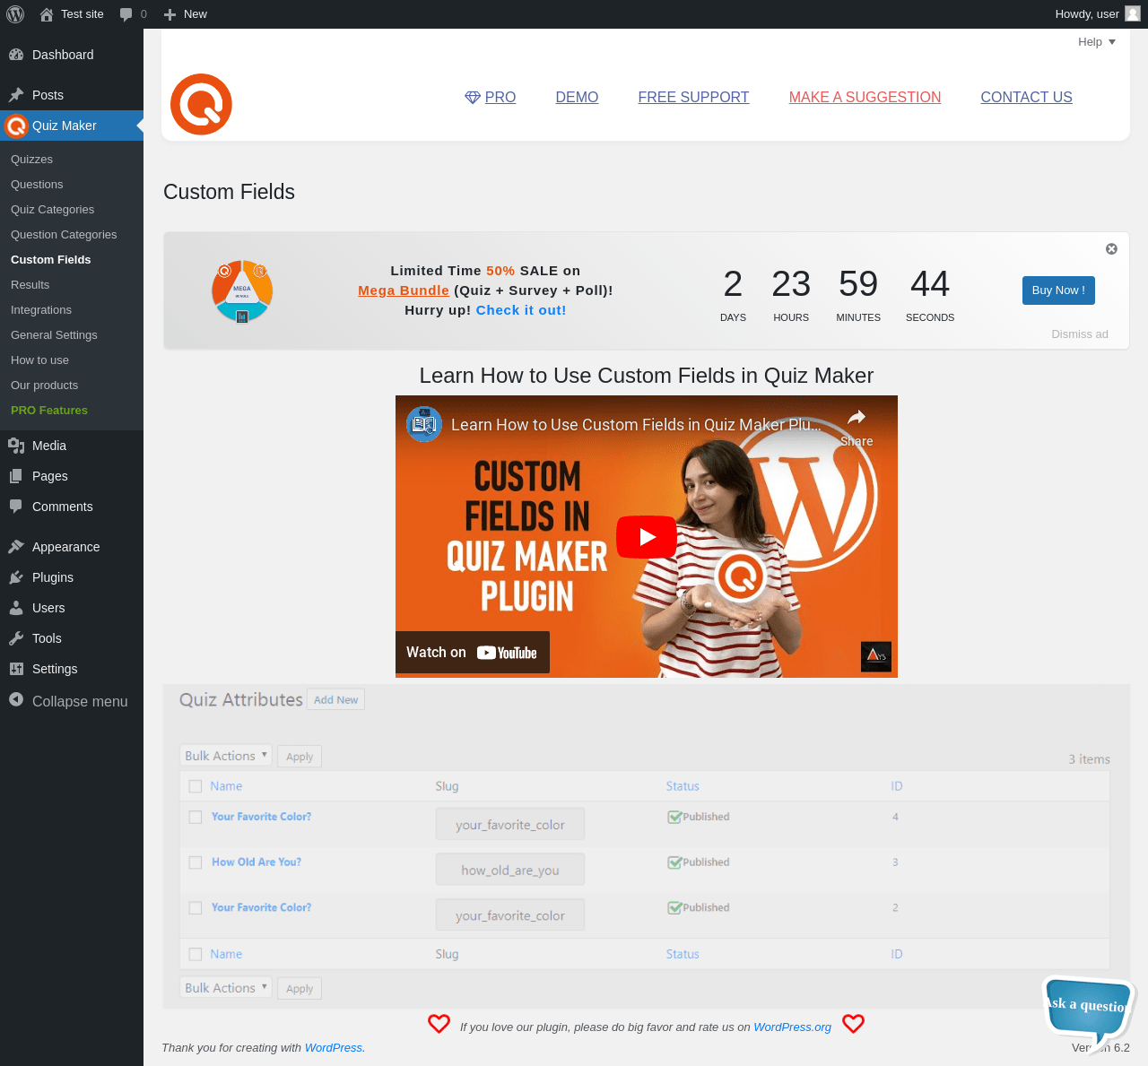Click the Quiz Maker sidebar icon
This screenshot has height=1066, width=1148.
tap(16, 126)
